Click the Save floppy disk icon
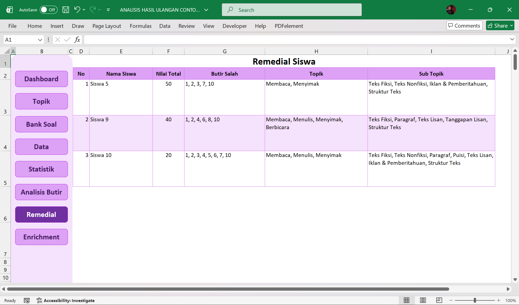 pos(66,10)
